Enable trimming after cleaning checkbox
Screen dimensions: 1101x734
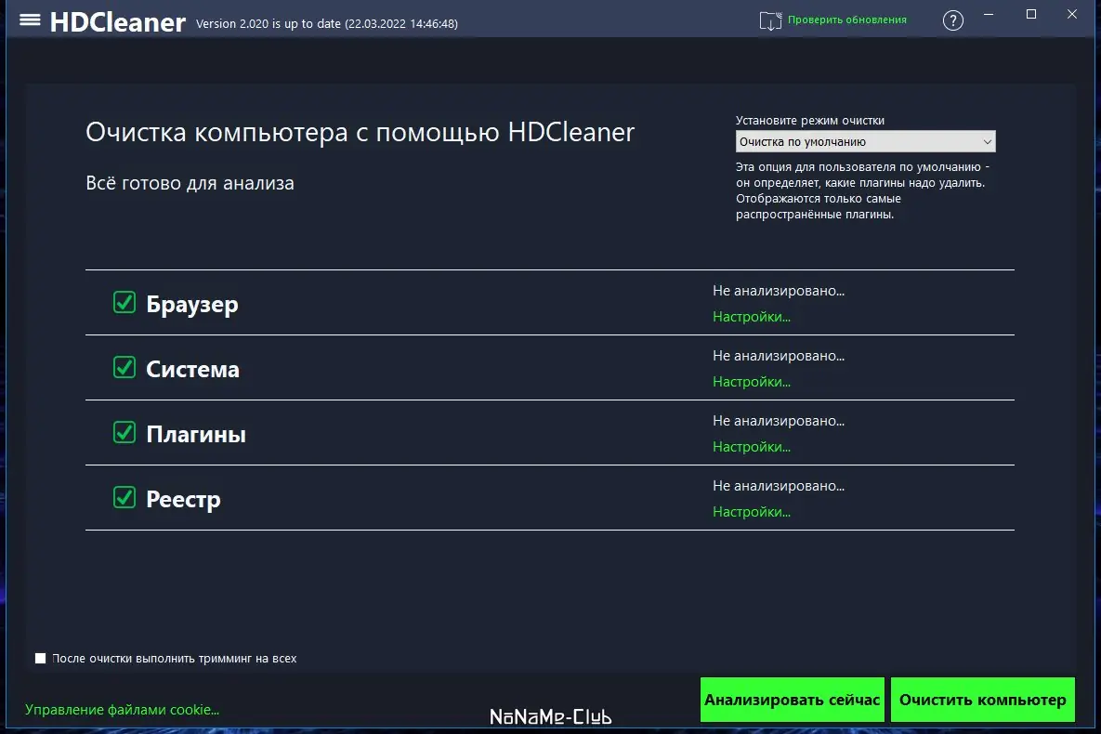[x=40, y=657]
